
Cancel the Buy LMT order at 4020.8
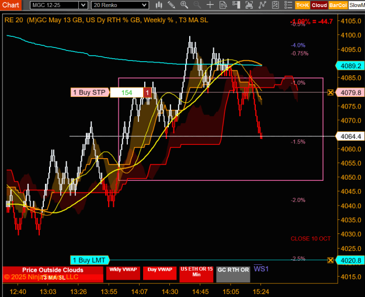tap(331, 260)
